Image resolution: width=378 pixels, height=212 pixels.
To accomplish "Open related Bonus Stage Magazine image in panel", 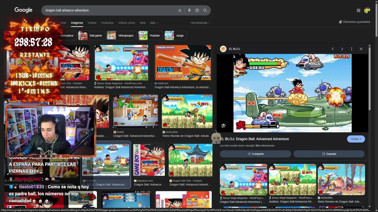I will [x=243, y=180].
